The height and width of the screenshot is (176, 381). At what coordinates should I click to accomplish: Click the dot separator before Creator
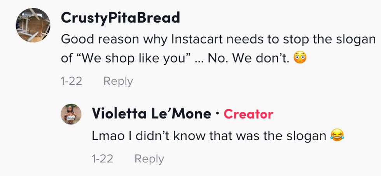click(217, 114)
